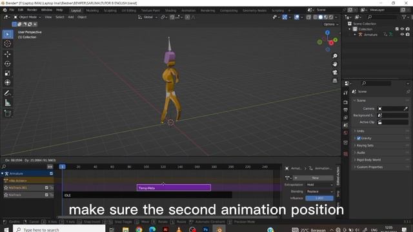Choose the Move tool
Viewport: 413px width, 232px height.
point(7,54)
